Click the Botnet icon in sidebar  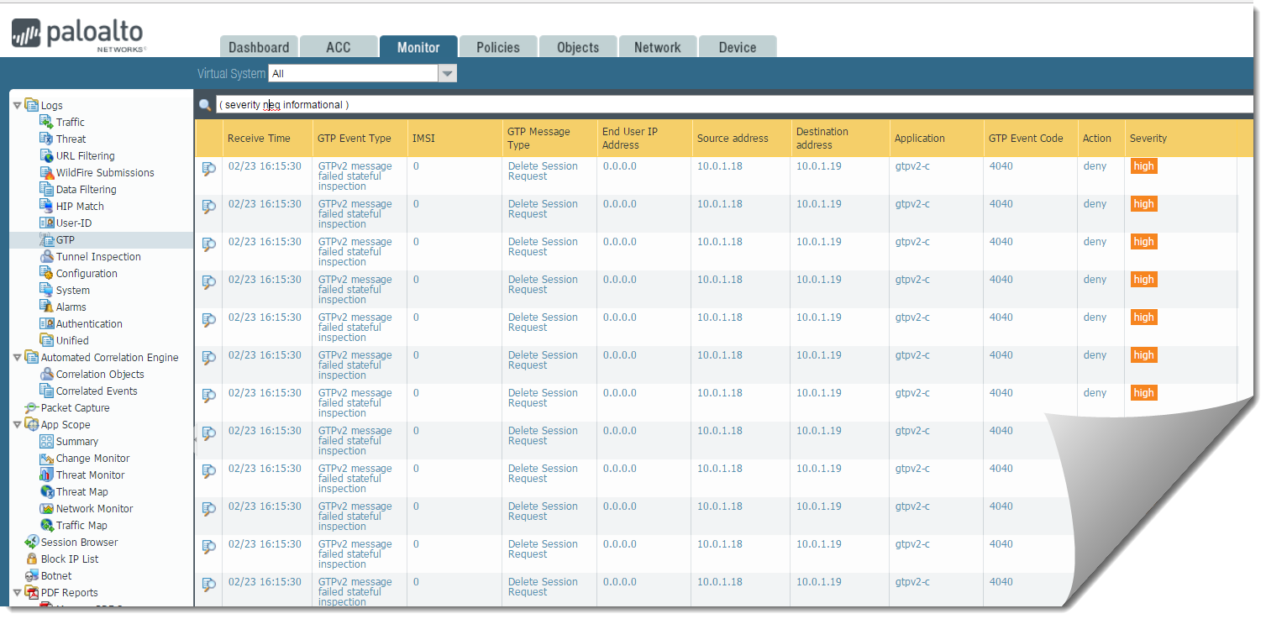[x=32, y=575]
